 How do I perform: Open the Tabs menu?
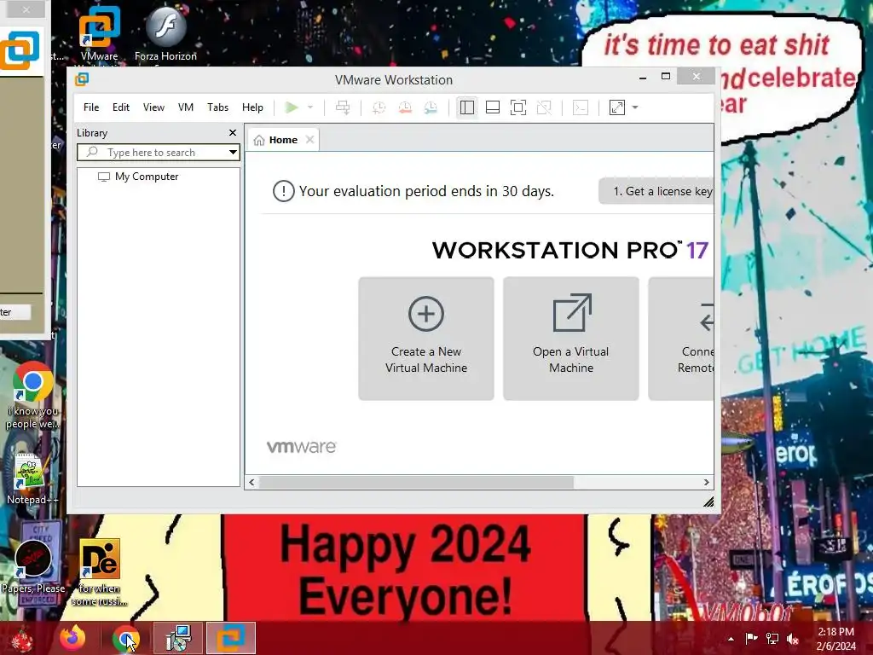(x=217, y=107)
